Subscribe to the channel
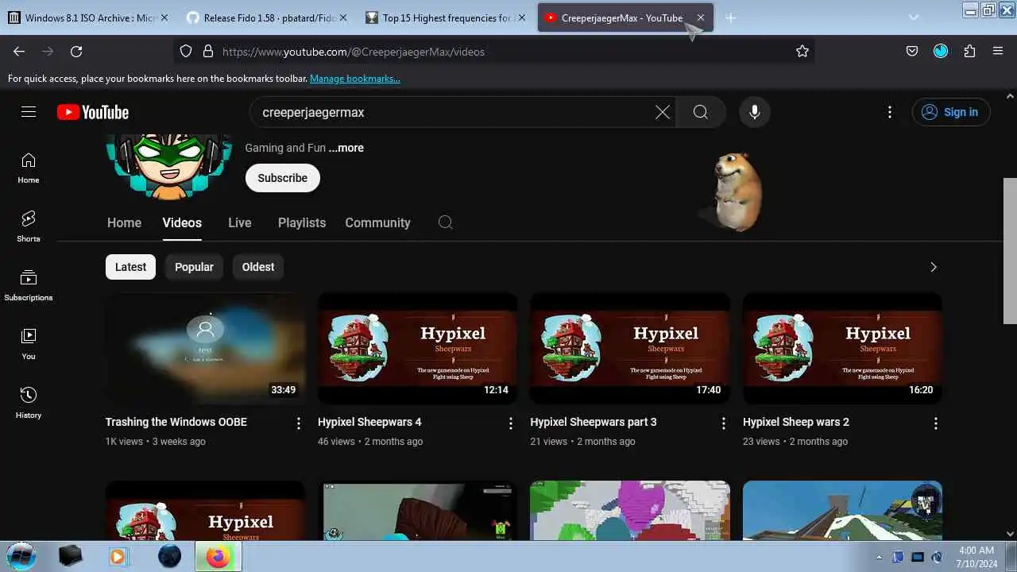 282,178
